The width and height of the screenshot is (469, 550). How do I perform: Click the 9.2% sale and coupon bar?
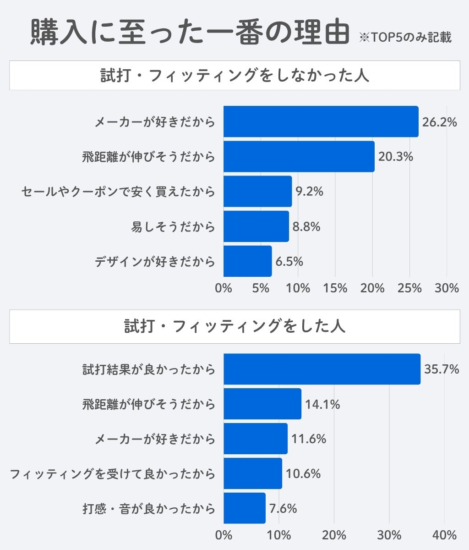tap(258, 191)
